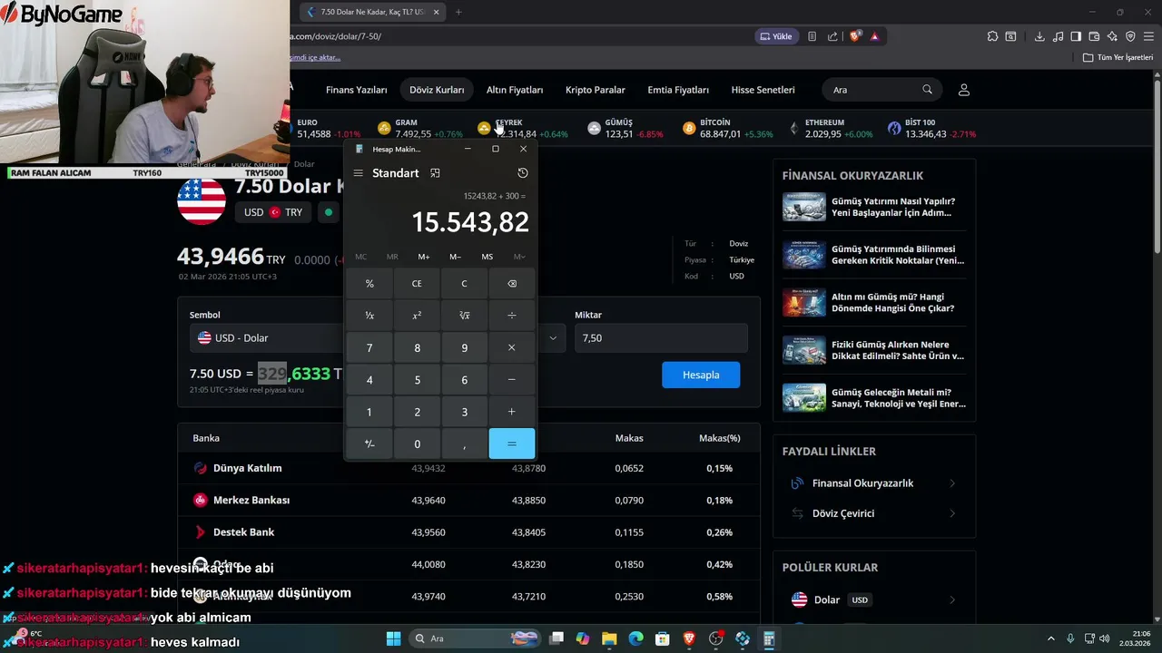Open Brave VPN shield icon

1130,36
